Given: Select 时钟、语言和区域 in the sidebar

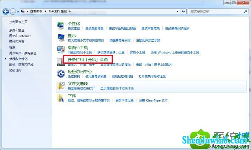Looking at the screenshot, I should [21, 64].
